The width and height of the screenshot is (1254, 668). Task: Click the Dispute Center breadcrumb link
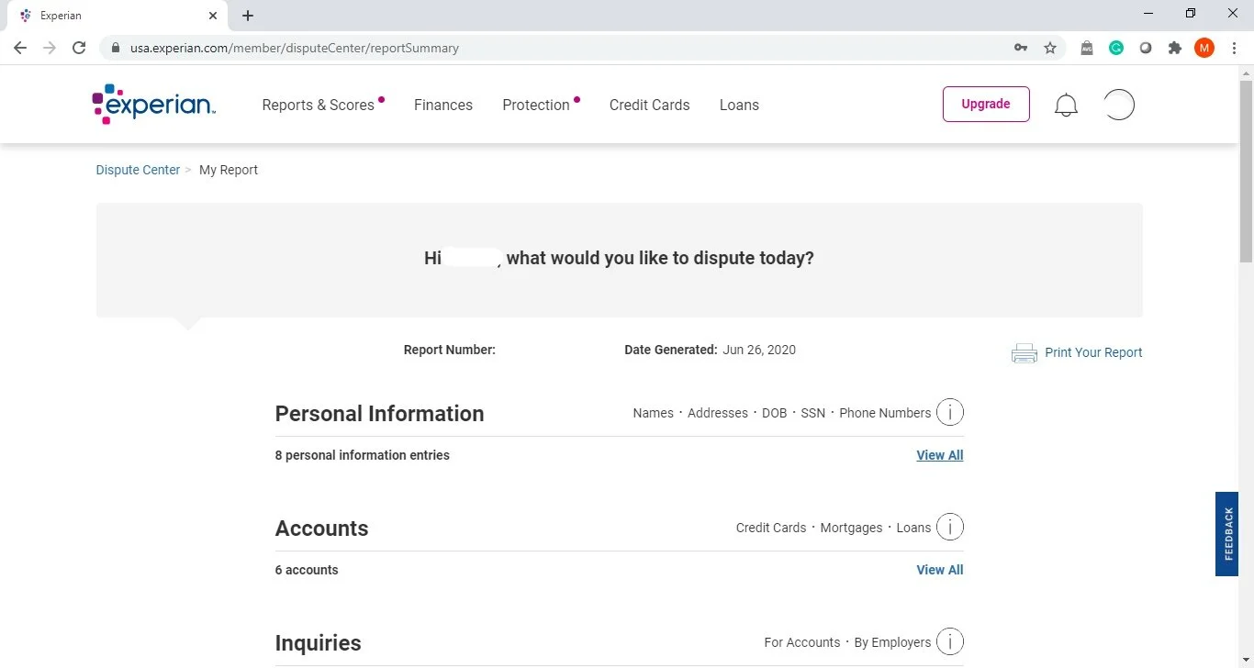138,170
